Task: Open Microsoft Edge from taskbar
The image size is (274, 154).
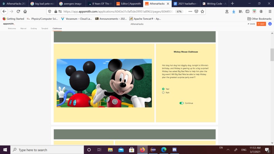Action: tap(164, 150)
